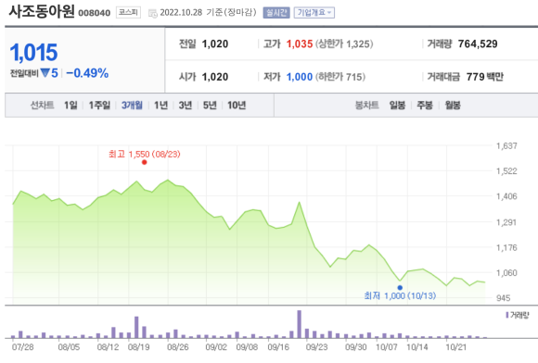Select the 5년 line chart tab
Viewport: 538px width, 363px height.
coord(210,106)
